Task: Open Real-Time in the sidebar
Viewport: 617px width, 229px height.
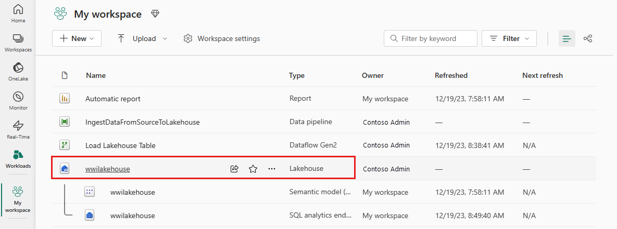Action: [18, 130]
